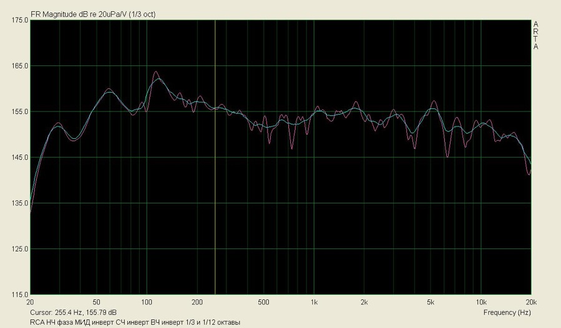Click the Cursor readout showing 255.4 Hz

coord(73,312)
